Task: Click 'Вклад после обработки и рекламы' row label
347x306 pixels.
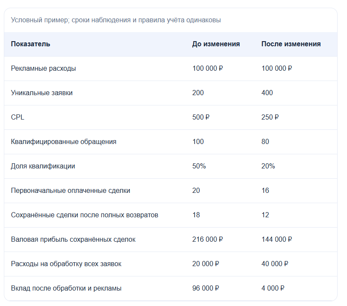Action: pyautogui.click(x=66, y=288)
